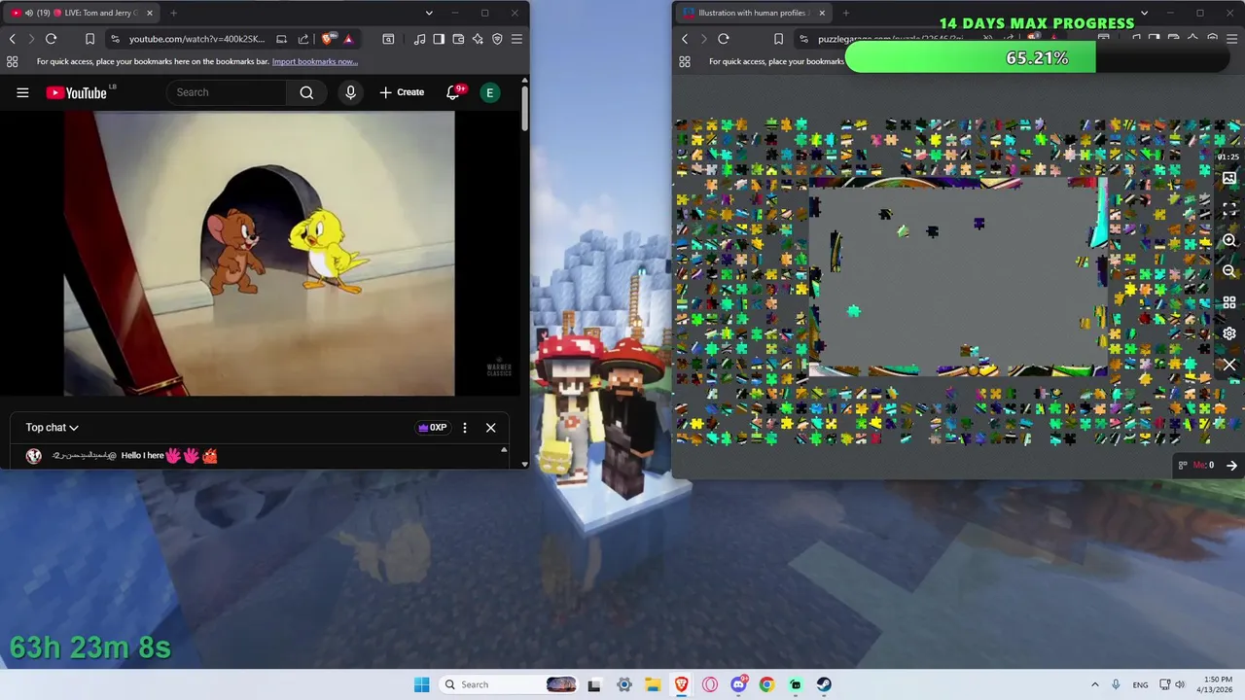
Task: Click the taskbar Search box
Action: [509, 684]
